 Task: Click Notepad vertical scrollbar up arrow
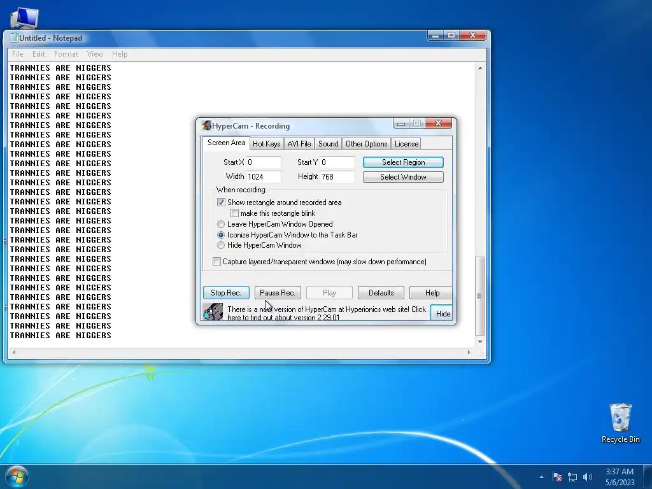point(480,67)
